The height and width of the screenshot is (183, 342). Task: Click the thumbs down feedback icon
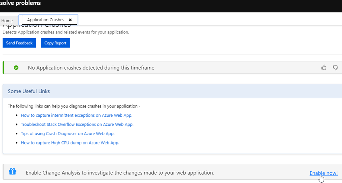pyautogui.click(x=335, y=68)
